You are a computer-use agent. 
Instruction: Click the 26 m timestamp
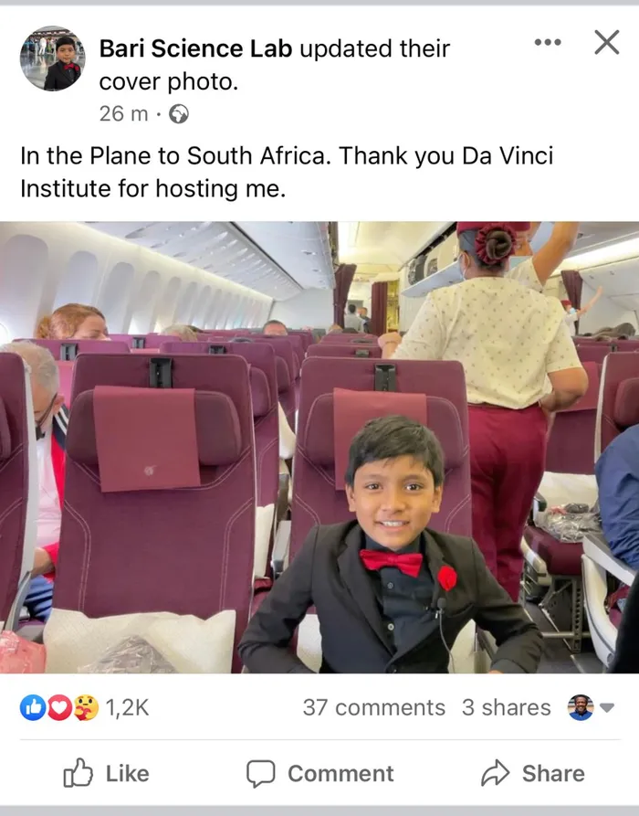(x=123, y=114)
